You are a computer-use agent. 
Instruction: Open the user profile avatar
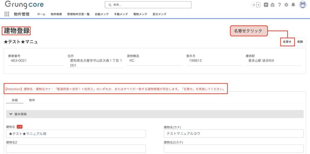click(x=302, y=5)
